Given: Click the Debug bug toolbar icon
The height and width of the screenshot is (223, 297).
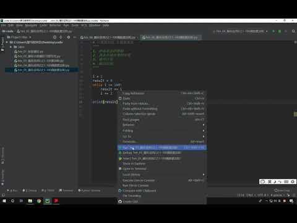Looking at the screenshot, I should coord(280,31).
